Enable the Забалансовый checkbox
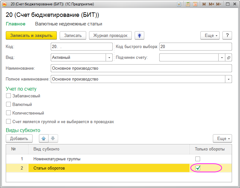The height and width of the screenshot is (188, 240). coord(9,96)
